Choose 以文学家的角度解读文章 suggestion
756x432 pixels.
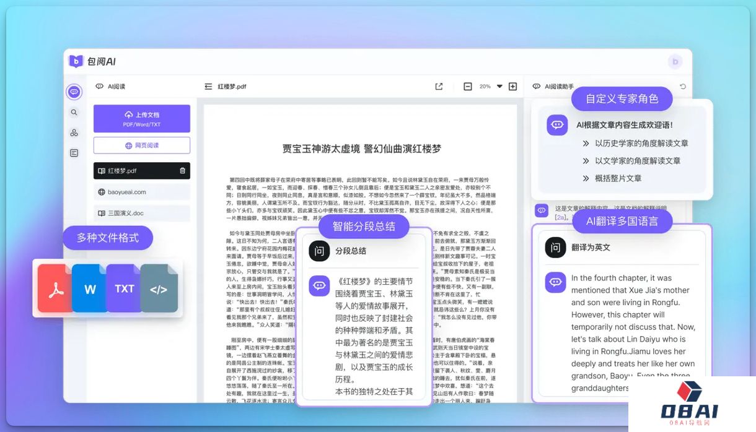pyautogui.click(x=638, y=160)
